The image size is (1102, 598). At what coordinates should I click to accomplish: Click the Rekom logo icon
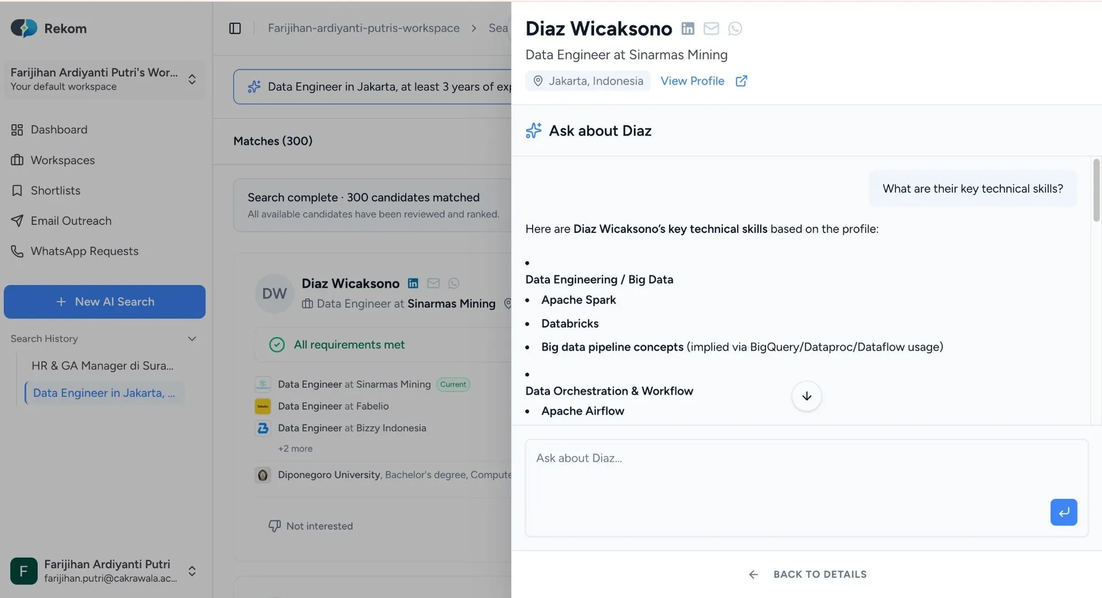click(24, 28)
